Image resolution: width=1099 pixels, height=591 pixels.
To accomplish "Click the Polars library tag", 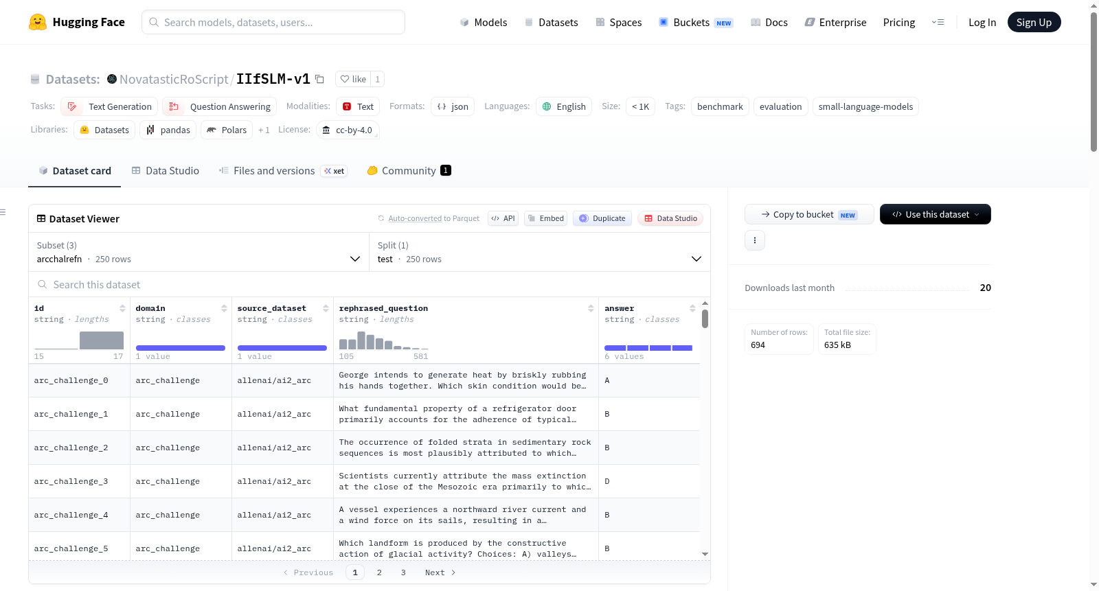I will tap(227, 130).
